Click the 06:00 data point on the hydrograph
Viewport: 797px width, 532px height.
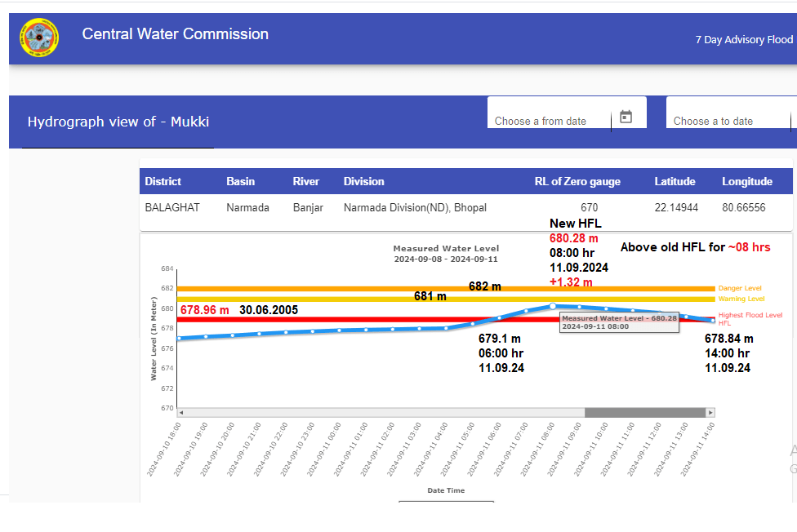point(500,318)
